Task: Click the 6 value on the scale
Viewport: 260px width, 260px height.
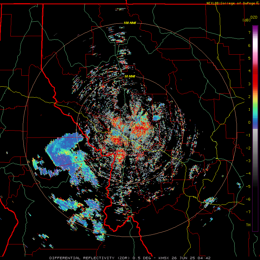Action: coord(249,45)
